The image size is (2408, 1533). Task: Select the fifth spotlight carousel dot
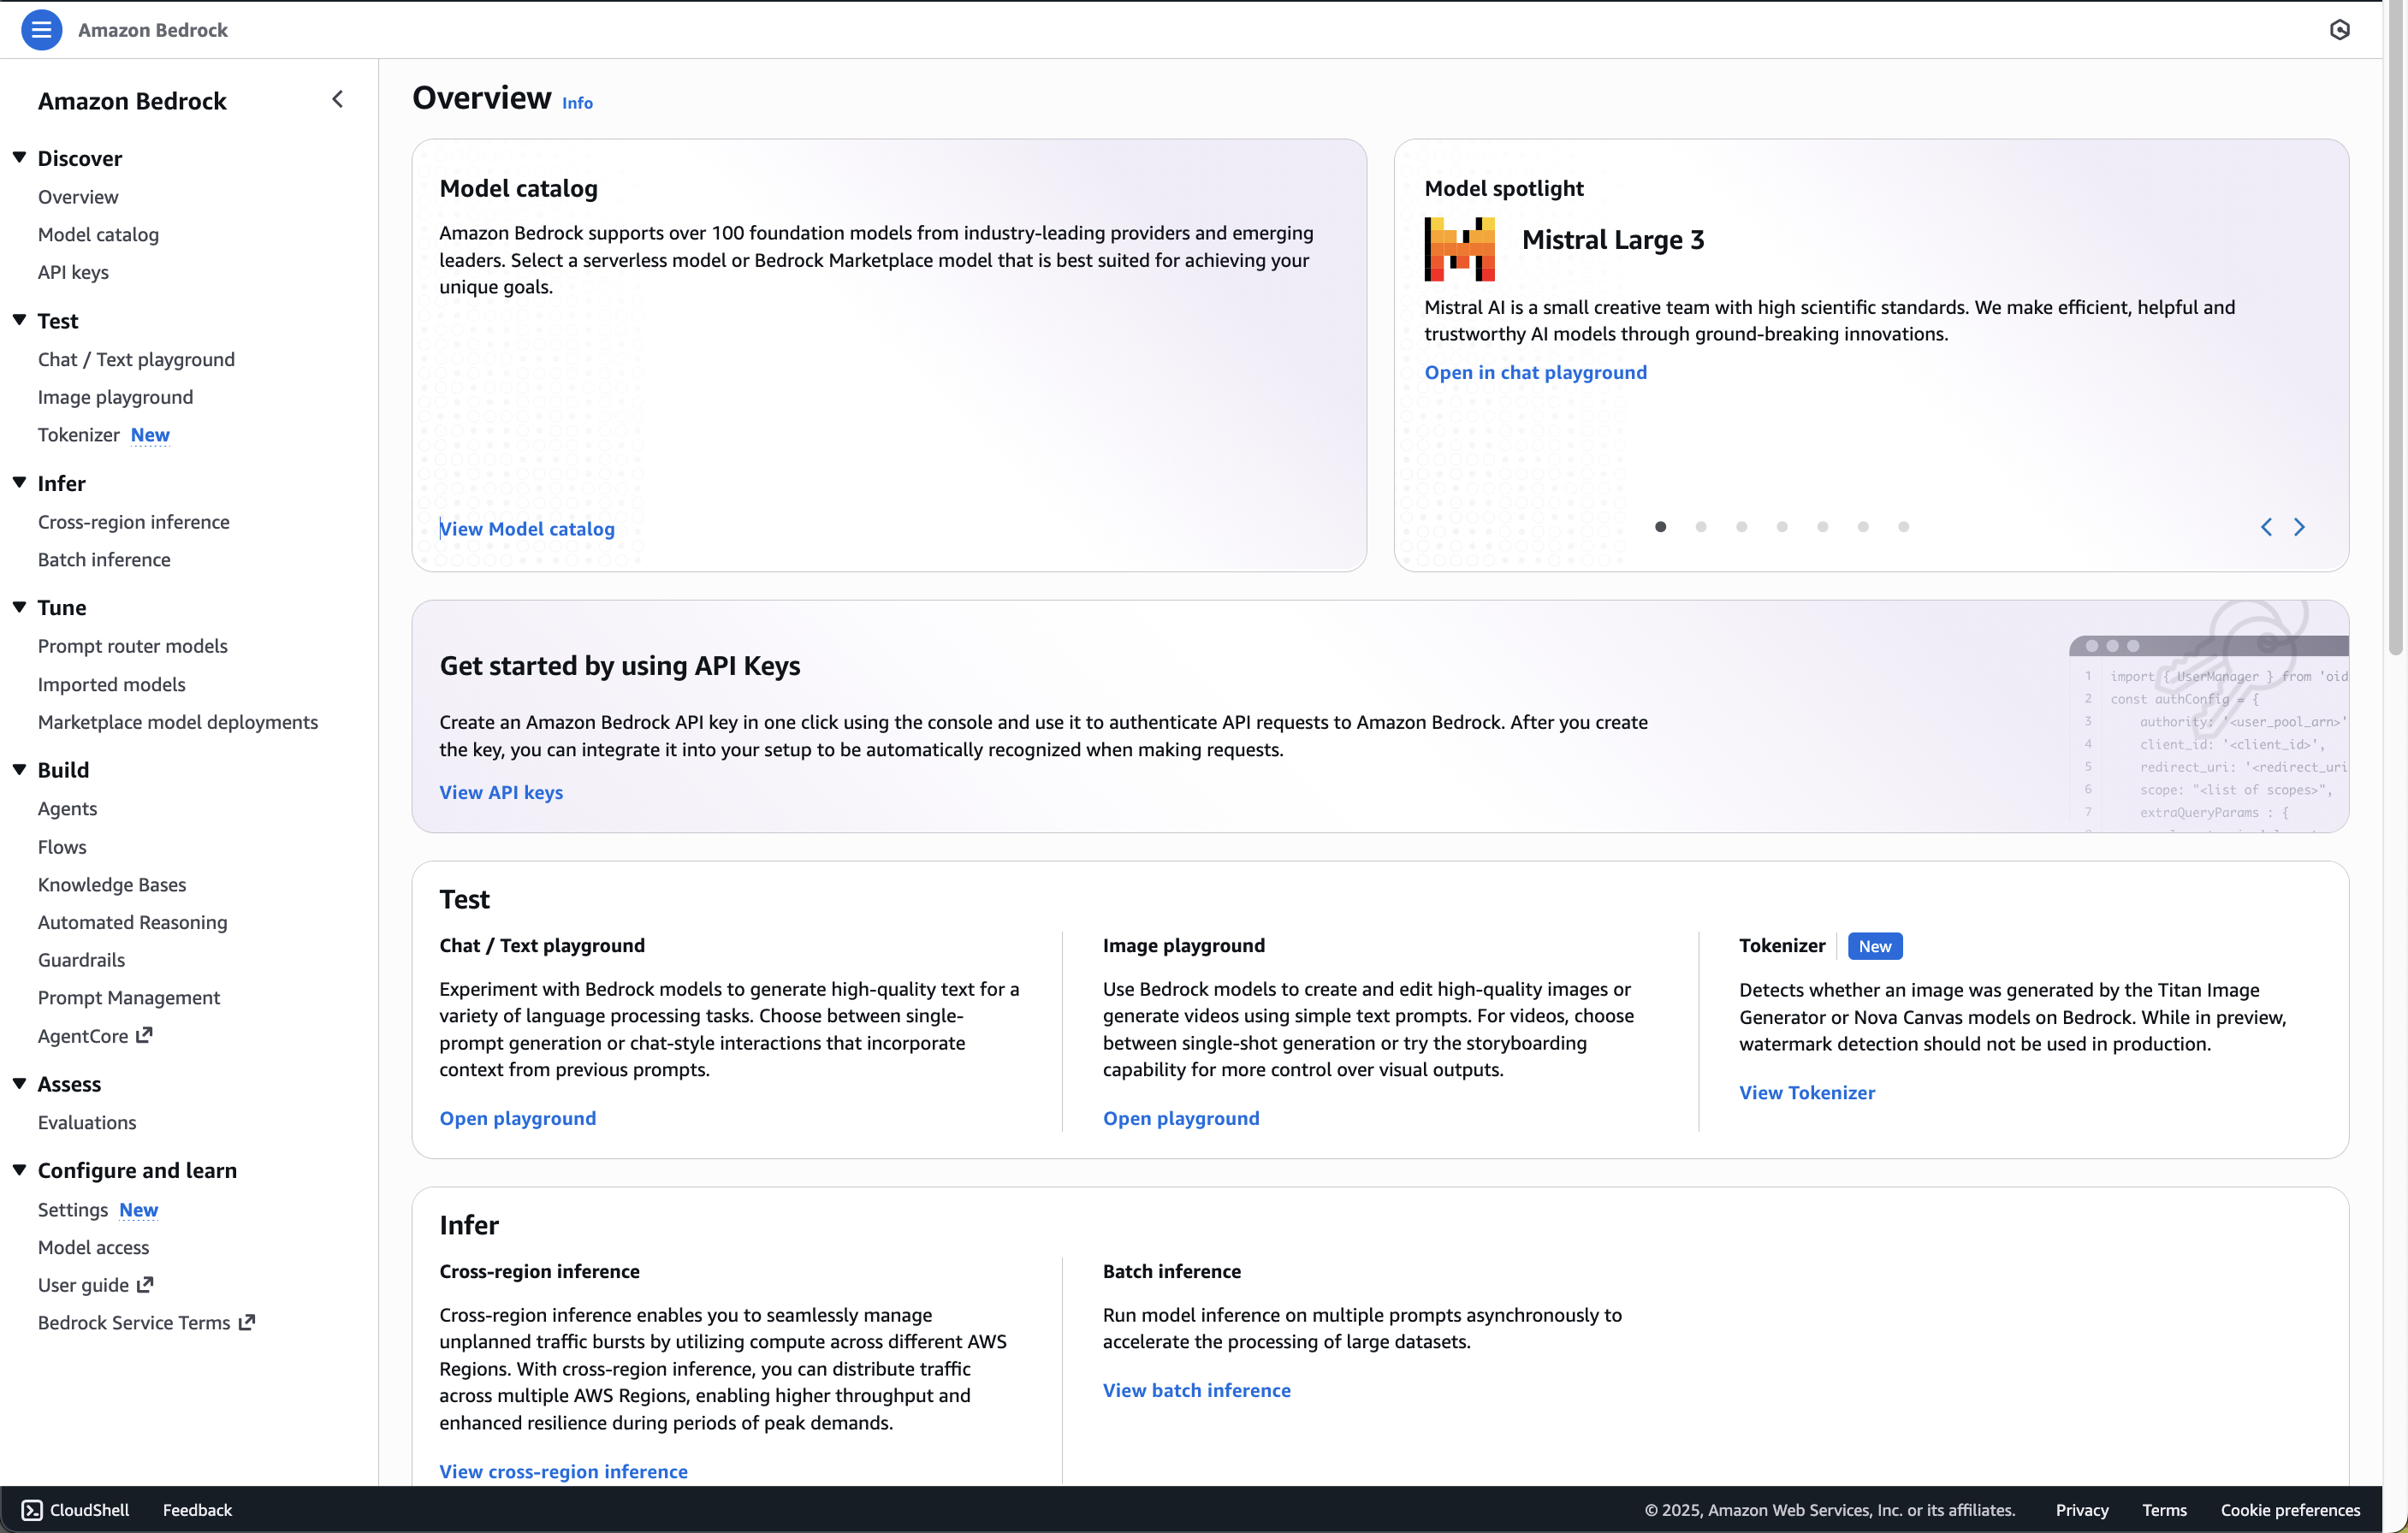pos(1822,527)
